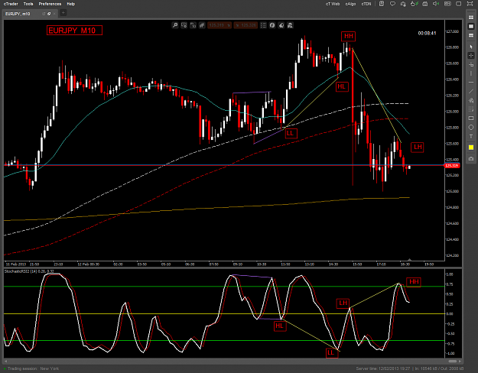This screenshot has width=478, height=373.
Task: Click the horizontal scrollbar thumb
Action: 453,362
